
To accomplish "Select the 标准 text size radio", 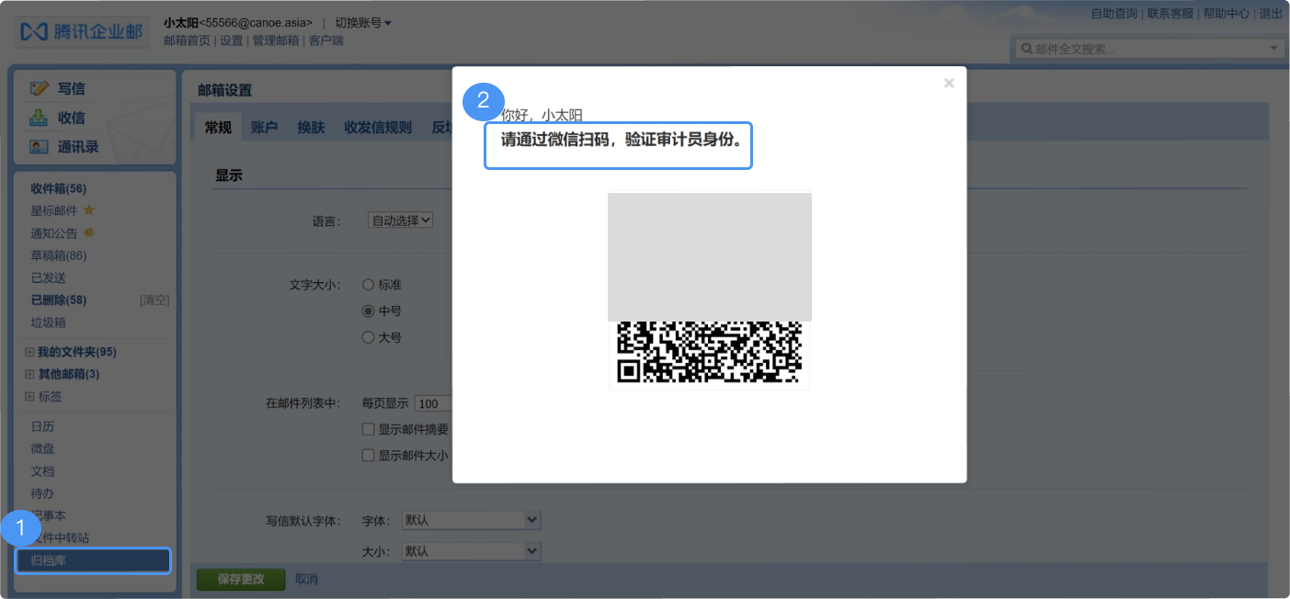I will (x=368, y=285).
